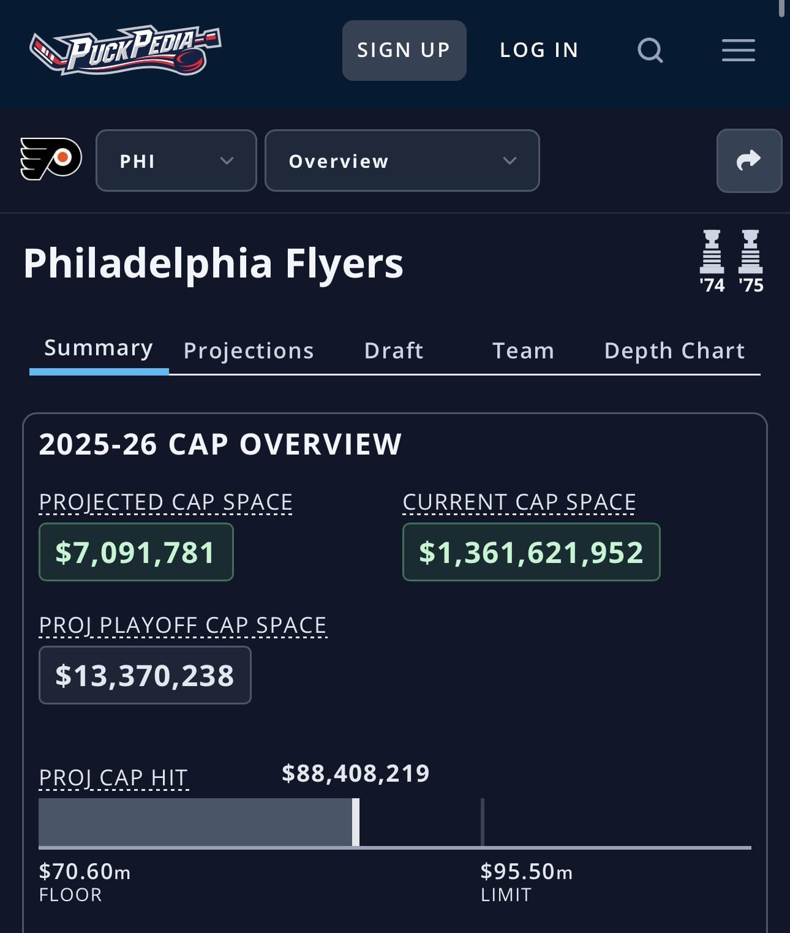Viewport: 790px width, 933px height.
Task: Click the '75 Stanley Cup icon
Action: (751, 260)
